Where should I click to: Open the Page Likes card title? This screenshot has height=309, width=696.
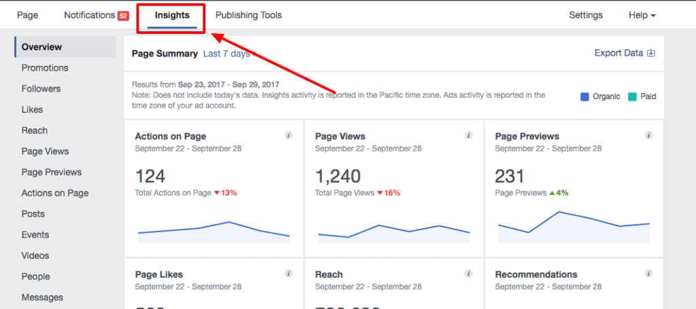tap(159, 275)
